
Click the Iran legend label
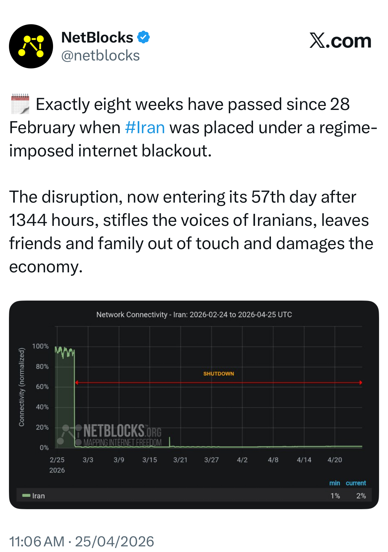coord(38,496)
